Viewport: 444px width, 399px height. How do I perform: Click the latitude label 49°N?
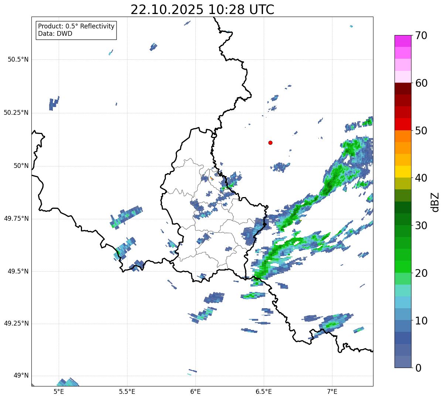click(21, 375)
